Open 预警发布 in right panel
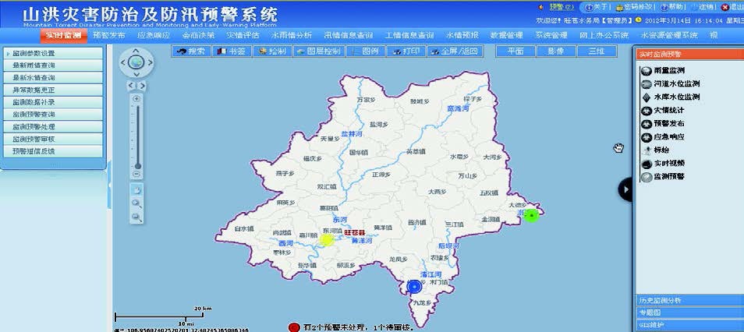Viewport: 744px width, 332px height. 663,124
